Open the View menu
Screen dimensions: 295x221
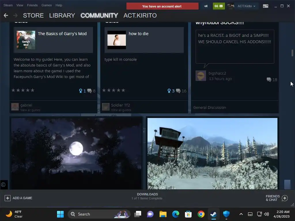tap(20, 5)
